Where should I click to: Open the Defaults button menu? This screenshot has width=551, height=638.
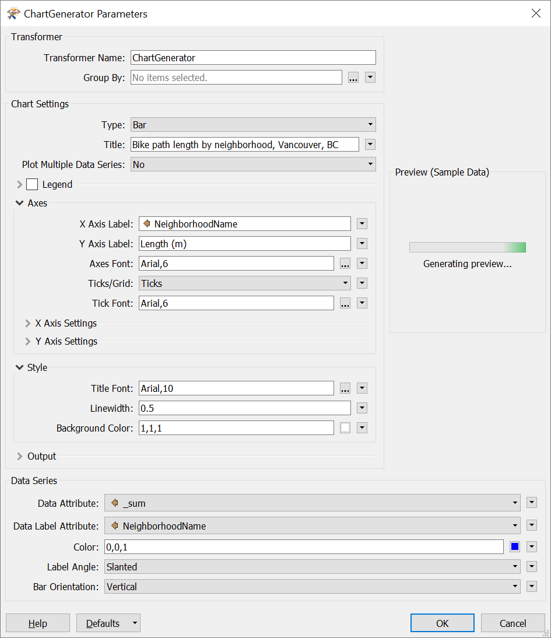click(x=135, y=623)
